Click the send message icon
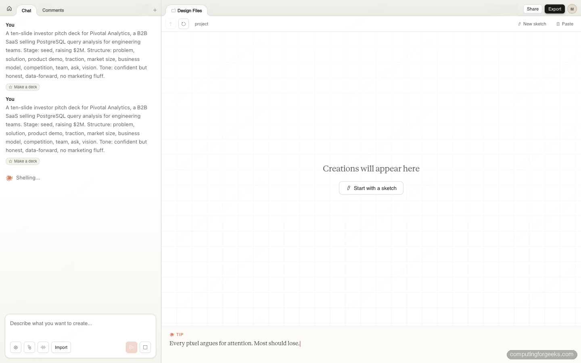Image resolution: width=581 pixels, height=363 pixels. click(131, 347)
